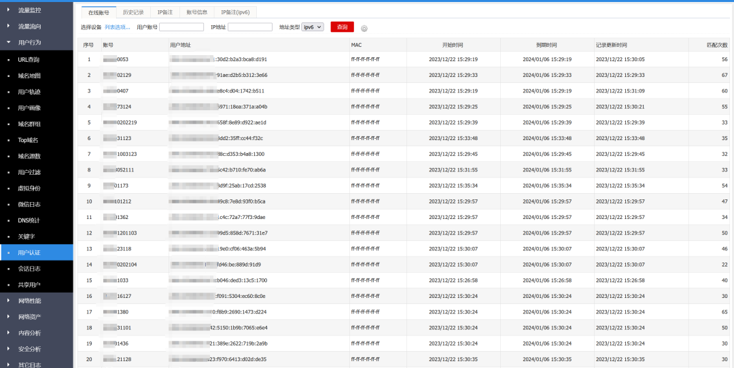Collapse the 用户行为 sidebar section
The image size is (734, 368).
37,42
